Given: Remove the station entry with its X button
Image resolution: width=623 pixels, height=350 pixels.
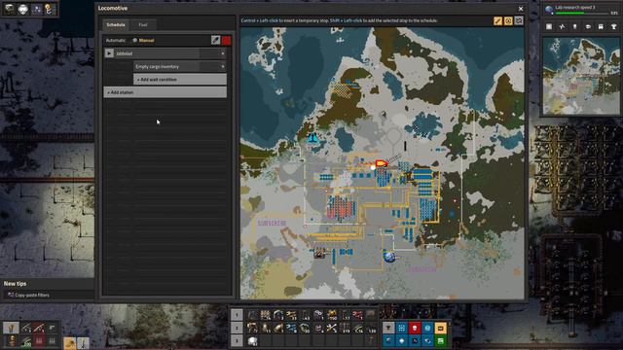Looking at the screenshot, I should click(x=223, y=53).
